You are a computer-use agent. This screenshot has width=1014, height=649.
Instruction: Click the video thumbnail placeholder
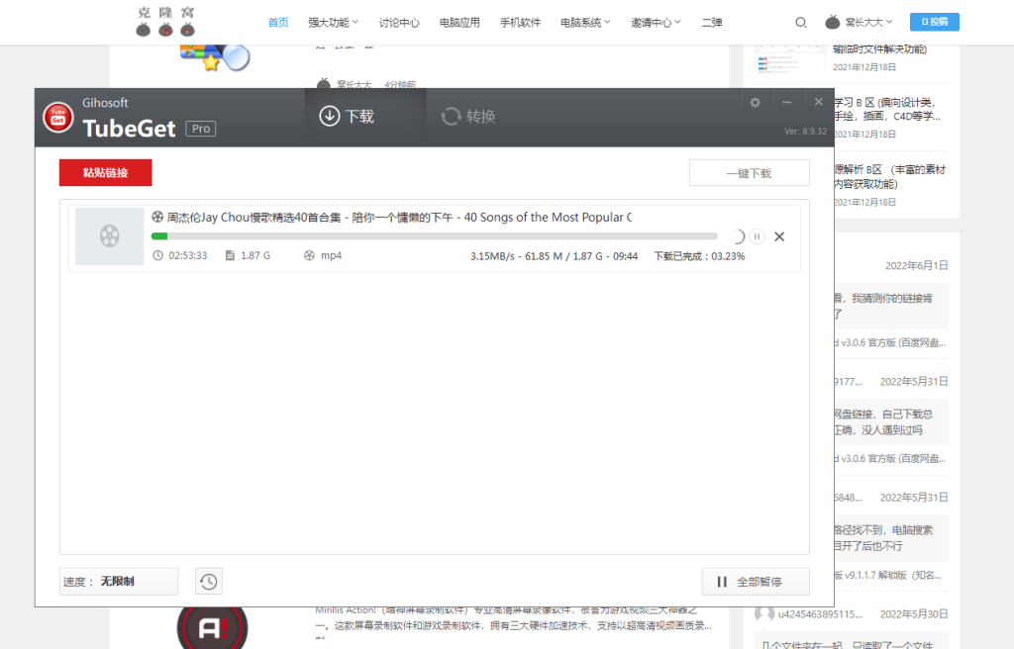pos(109,235)
